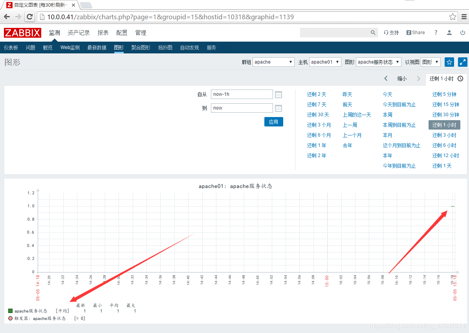Open the 监测 main menu
Screen dimensions: 469x333
click(x=55, y=33)
